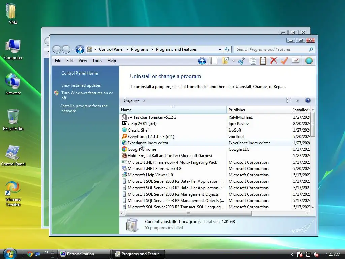
Task: Click the blue Up arrow beside Back/Forward
Action: point(80,49)
